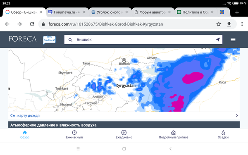Go back to the previous page
This screenshot has width=248, height=155.
(7, 24)
